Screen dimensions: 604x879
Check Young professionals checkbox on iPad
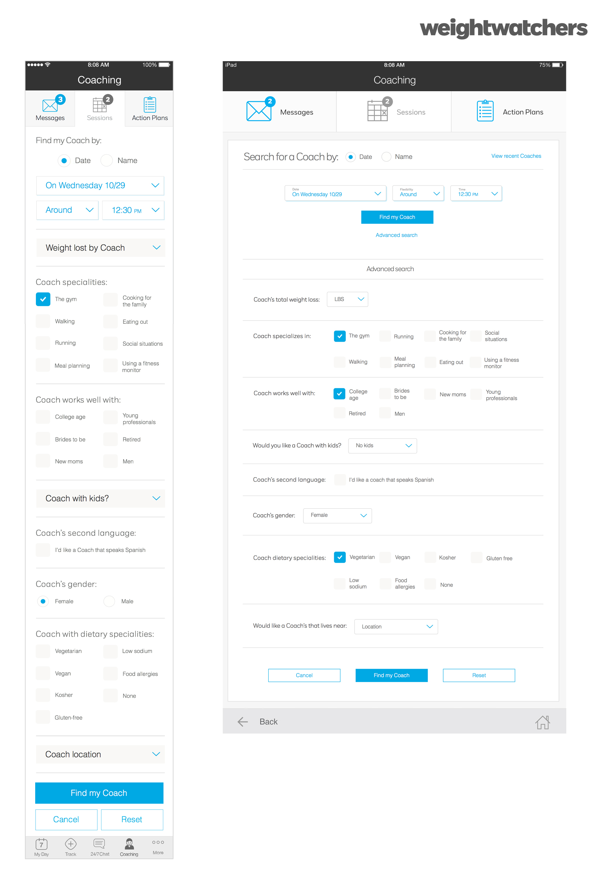click(x=476, y=394)
